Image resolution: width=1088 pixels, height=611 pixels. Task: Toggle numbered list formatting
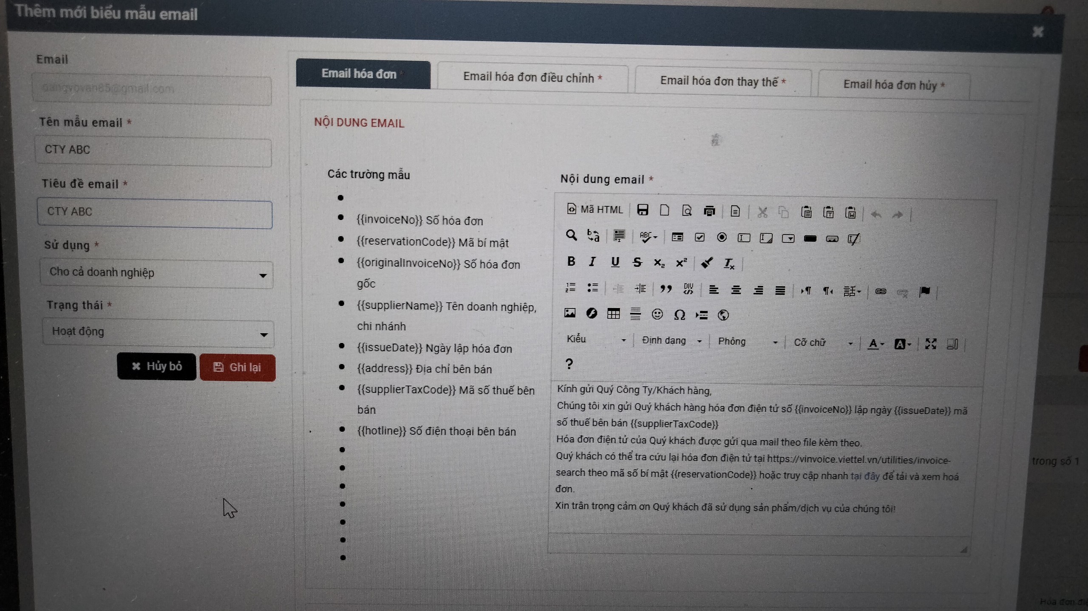pyautogui.click(x=570, y=288)
